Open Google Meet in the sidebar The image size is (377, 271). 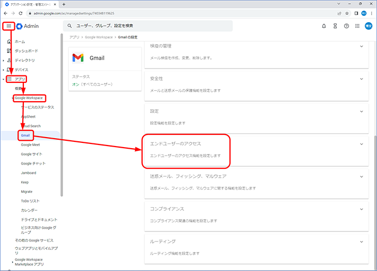(x=30, y=144)
